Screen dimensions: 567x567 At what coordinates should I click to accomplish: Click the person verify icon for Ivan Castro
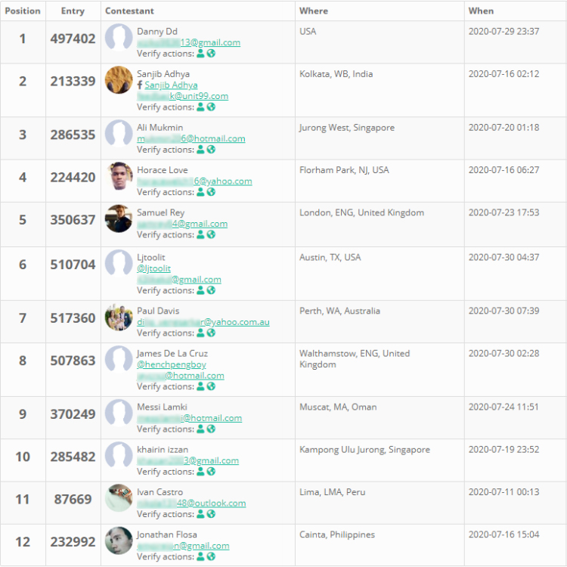(200, 514)
